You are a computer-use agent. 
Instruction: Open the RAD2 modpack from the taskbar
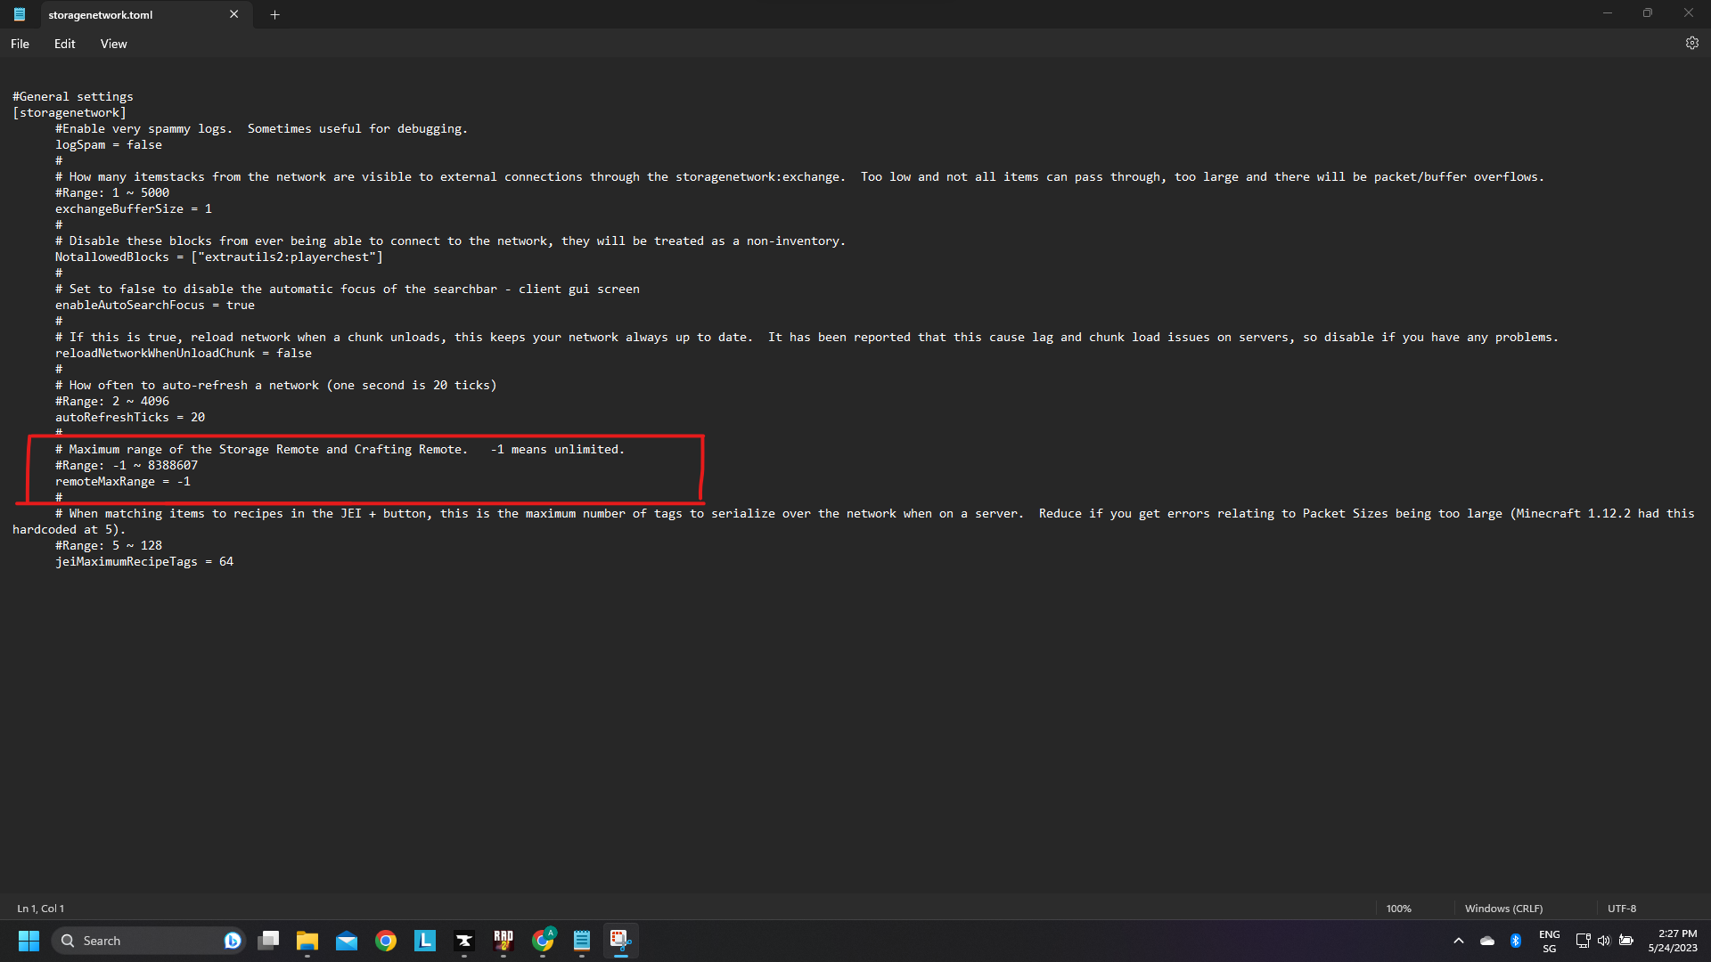[x=503, y=941]
